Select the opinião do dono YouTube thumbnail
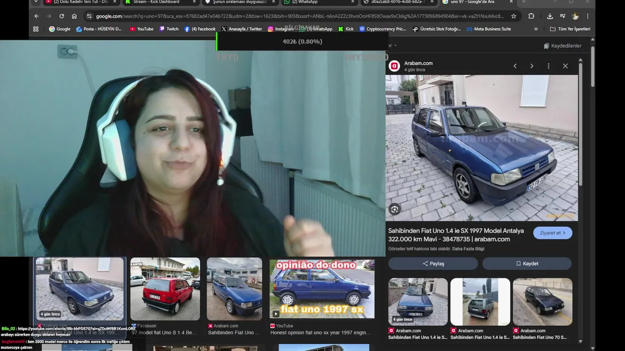The image size is (625, 351). 322,289
